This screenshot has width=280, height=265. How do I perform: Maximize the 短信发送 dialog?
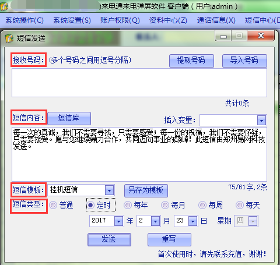click(x=239, y=36)
